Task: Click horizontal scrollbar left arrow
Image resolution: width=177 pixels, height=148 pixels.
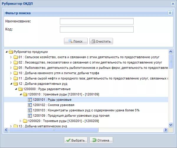Action: coord(6,130)
